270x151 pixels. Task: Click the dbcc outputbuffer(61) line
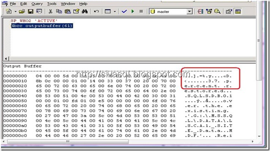[x=42, y=26]
